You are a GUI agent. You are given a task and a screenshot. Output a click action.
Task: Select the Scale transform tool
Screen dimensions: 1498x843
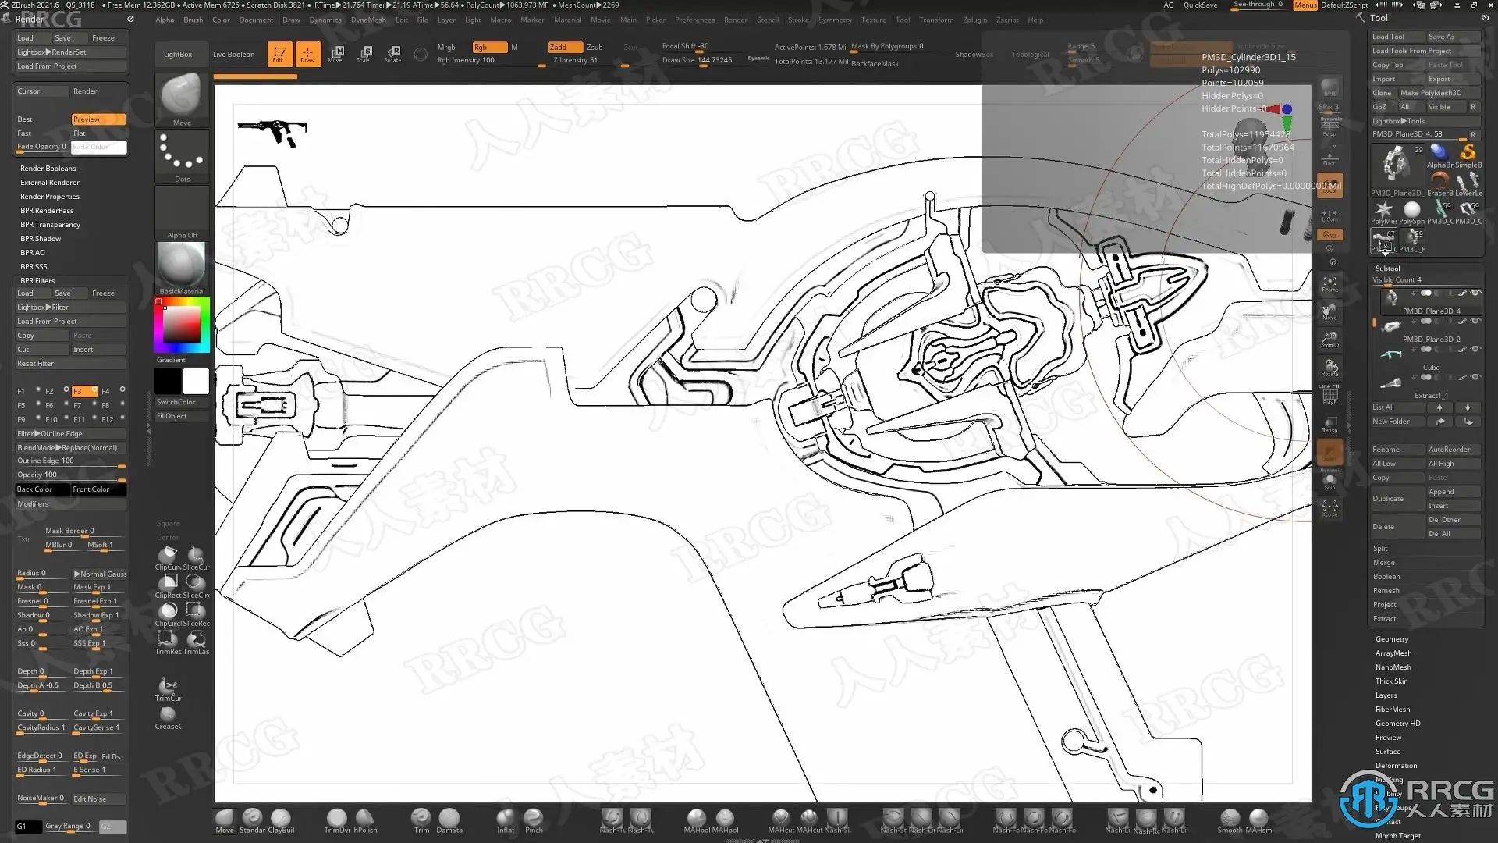(x=364, y=54)
